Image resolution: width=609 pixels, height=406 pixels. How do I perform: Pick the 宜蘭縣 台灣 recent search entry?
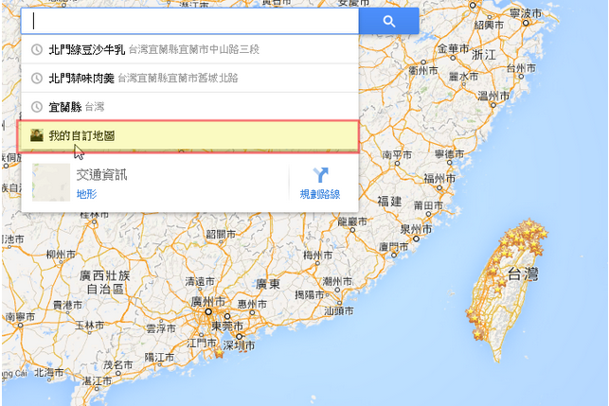click(x=64, y=107)
